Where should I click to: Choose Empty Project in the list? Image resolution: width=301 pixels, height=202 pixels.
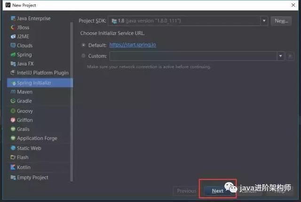coord(32,178)
